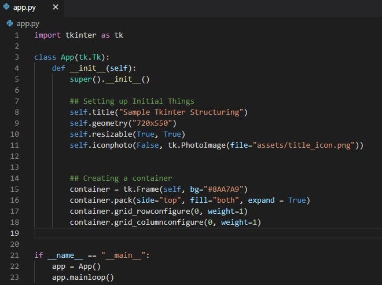
Task: Click on 'class App(tk.Tk):' line
Action: point(72,57)
